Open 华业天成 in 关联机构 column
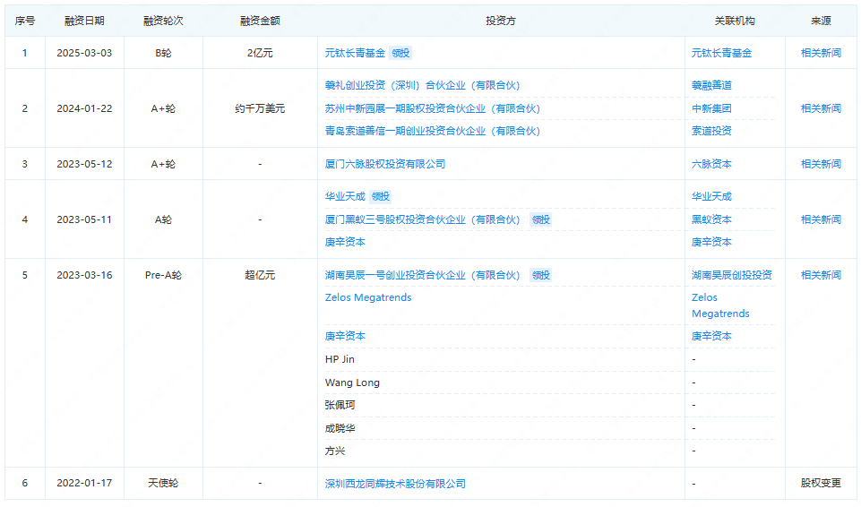 pos(711,196)
